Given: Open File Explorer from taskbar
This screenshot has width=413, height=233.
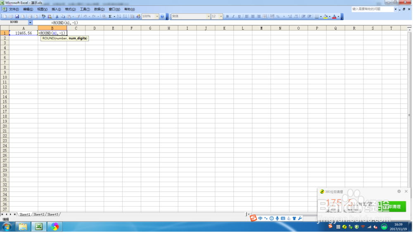Looking at the screenshot, I should point(23,227).
